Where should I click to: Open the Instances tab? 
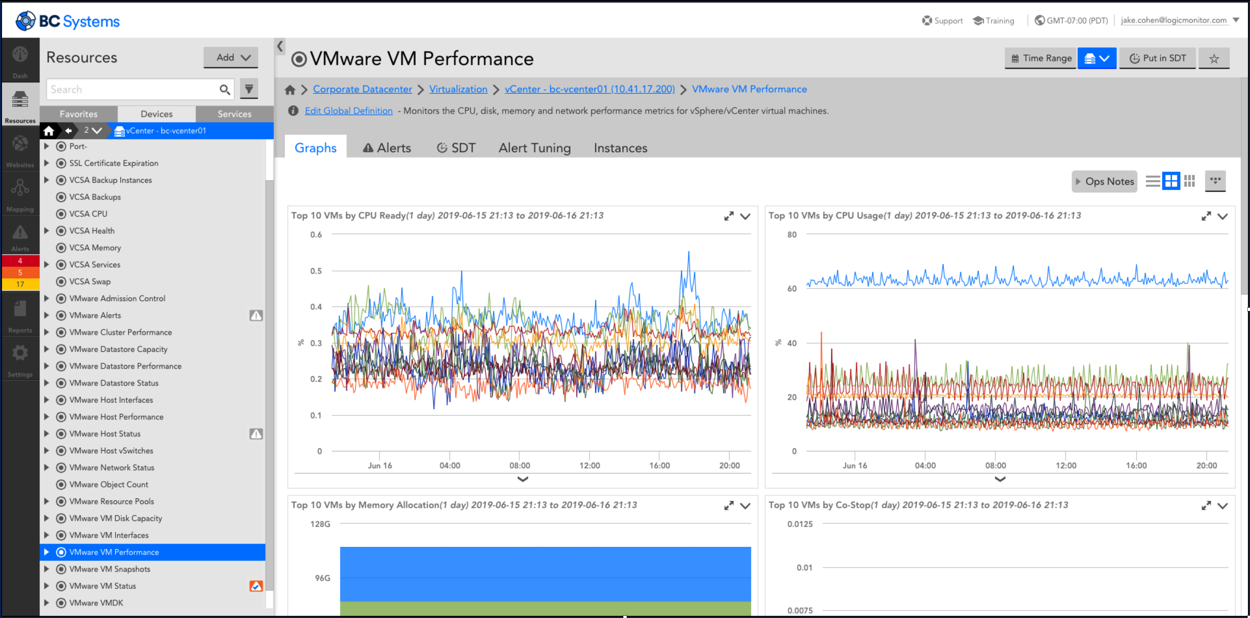(620, 148)
